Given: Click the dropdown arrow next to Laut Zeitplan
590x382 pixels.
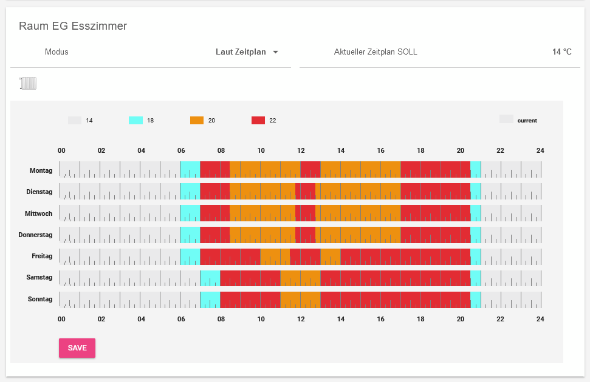Looking at the screenshot, I should pyautogui.click(x=275, y=52).
